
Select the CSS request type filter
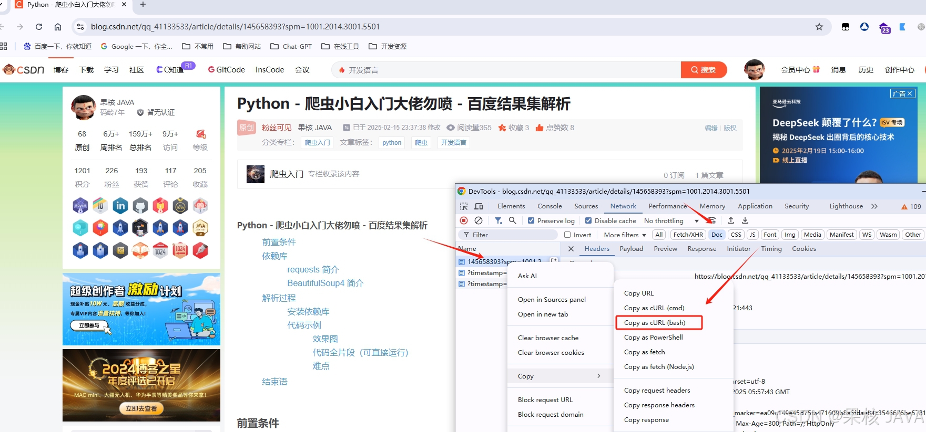(x=736, y=235)
